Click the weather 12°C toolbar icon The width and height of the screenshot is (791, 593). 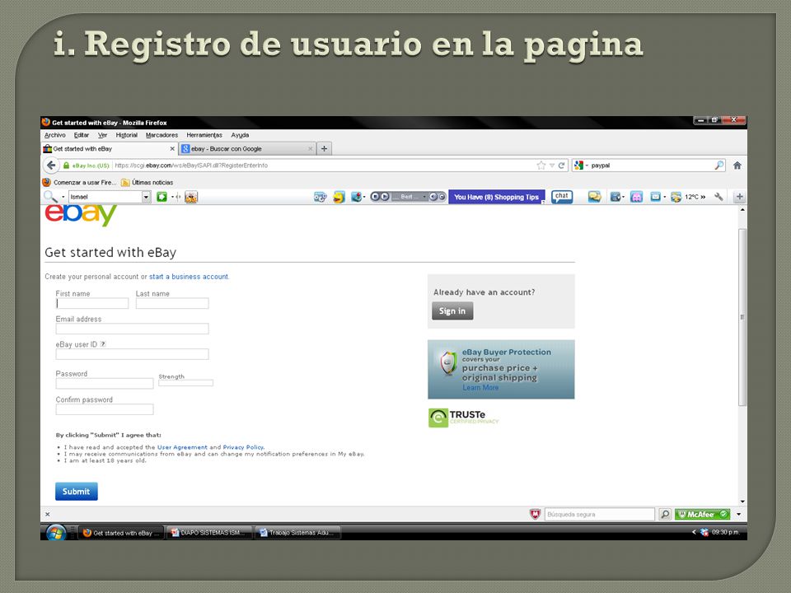(x=676, y=197)
